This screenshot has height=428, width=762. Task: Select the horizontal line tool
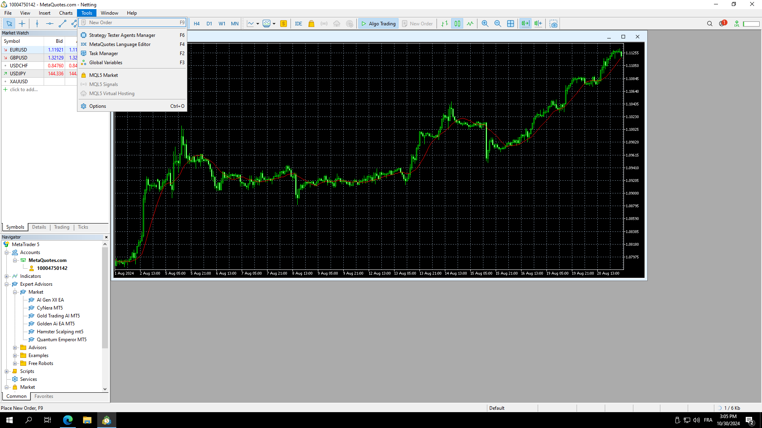[x=50, y=24]
